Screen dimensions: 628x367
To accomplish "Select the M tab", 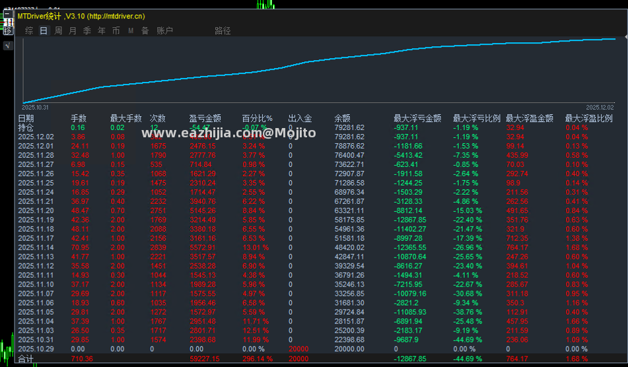I will pyautogui.click(x=131, y=31).
